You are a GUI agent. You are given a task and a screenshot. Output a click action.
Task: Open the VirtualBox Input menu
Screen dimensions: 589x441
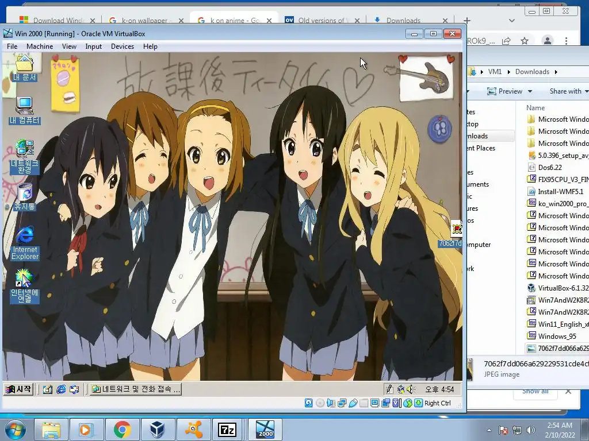tap(93, 47)
